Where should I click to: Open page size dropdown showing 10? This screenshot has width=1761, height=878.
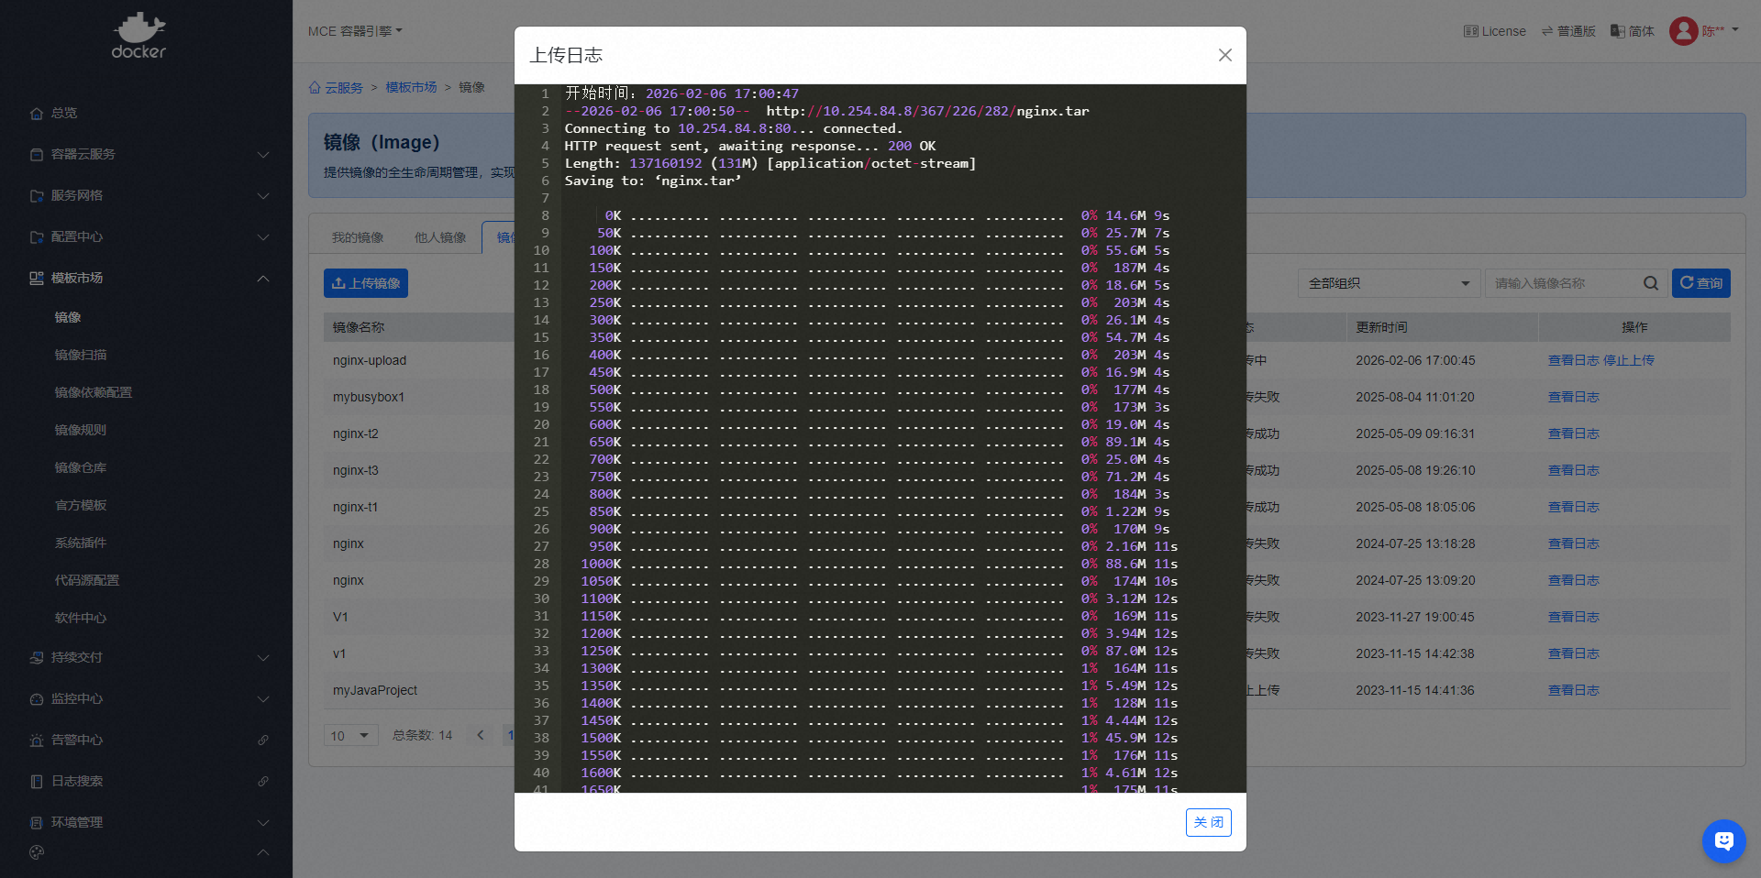tap(350, 735)
